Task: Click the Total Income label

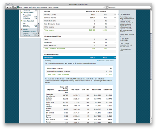Action: pyautogui.click(x=49, y=30)
